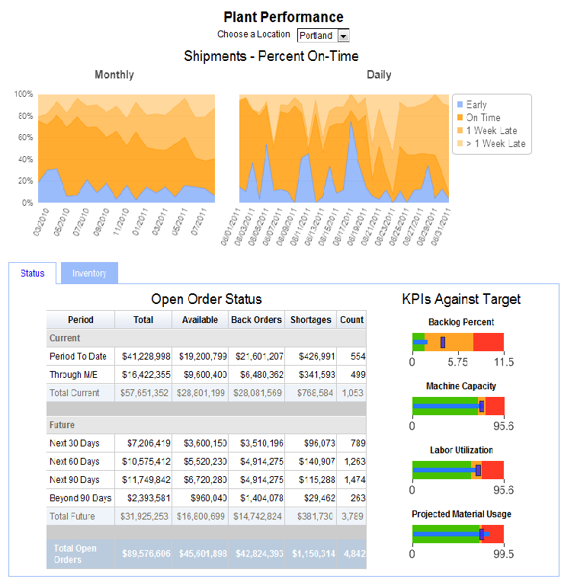Click the daily area chart plot

point(344,149)
